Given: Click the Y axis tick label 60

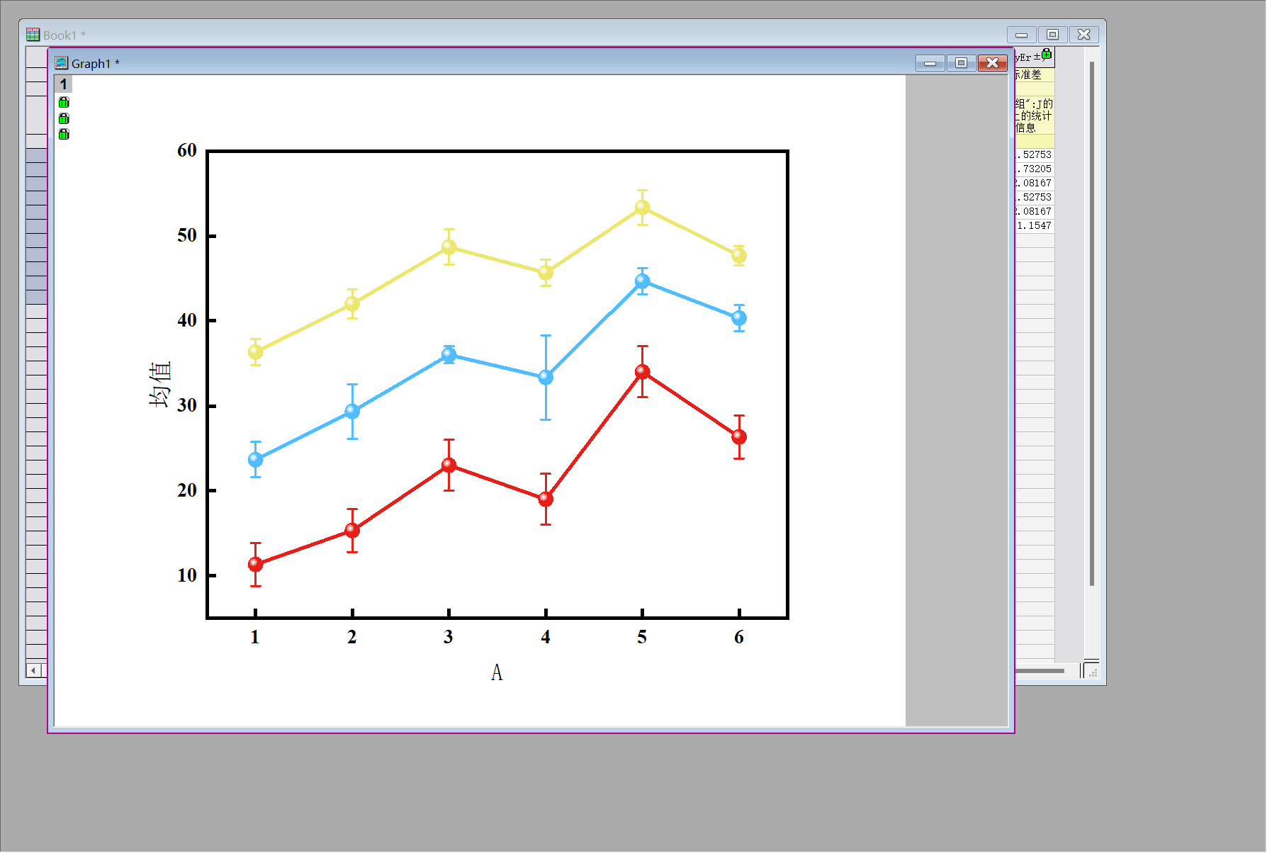Looking at the screenshot, I should pos(187,150).
